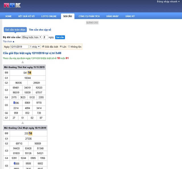182x169 pixels.
Task: Click highlighted number 10 in Sunday special prize
Action: click(x=30, y=133)
